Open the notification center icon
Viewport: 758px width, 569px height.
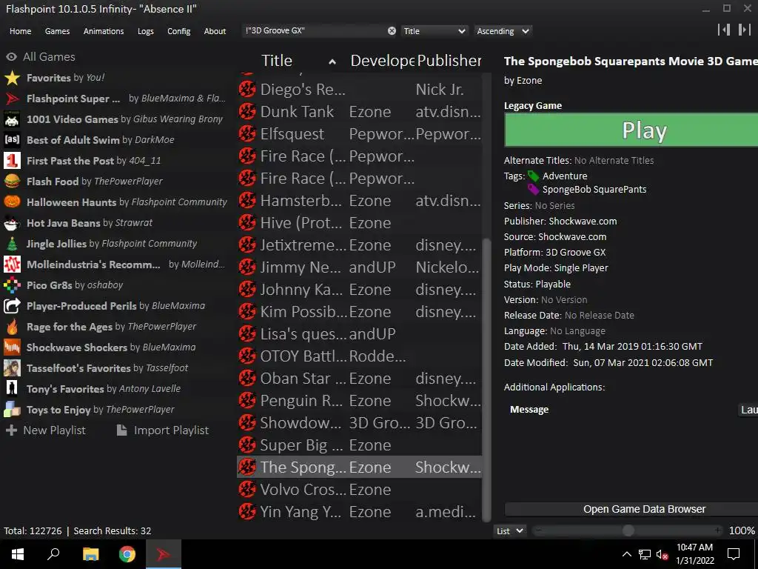(734, 554)
